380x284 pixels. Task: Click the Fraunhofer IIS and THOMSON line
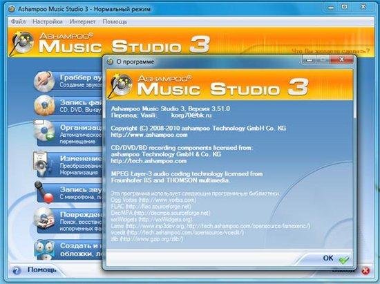coord(171,180)
